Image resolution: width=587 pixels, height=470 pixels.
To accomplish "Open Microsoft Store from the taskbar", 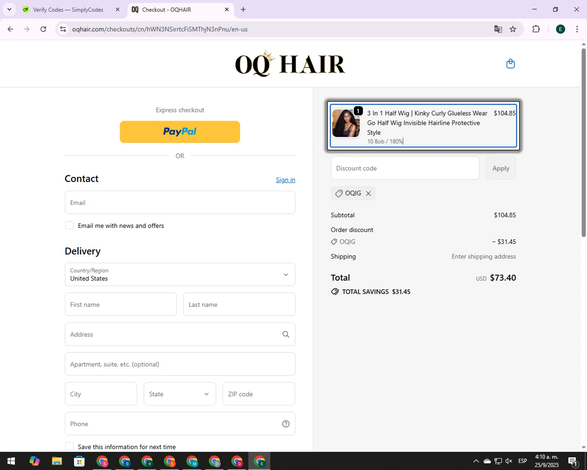I will click(79, 461).
